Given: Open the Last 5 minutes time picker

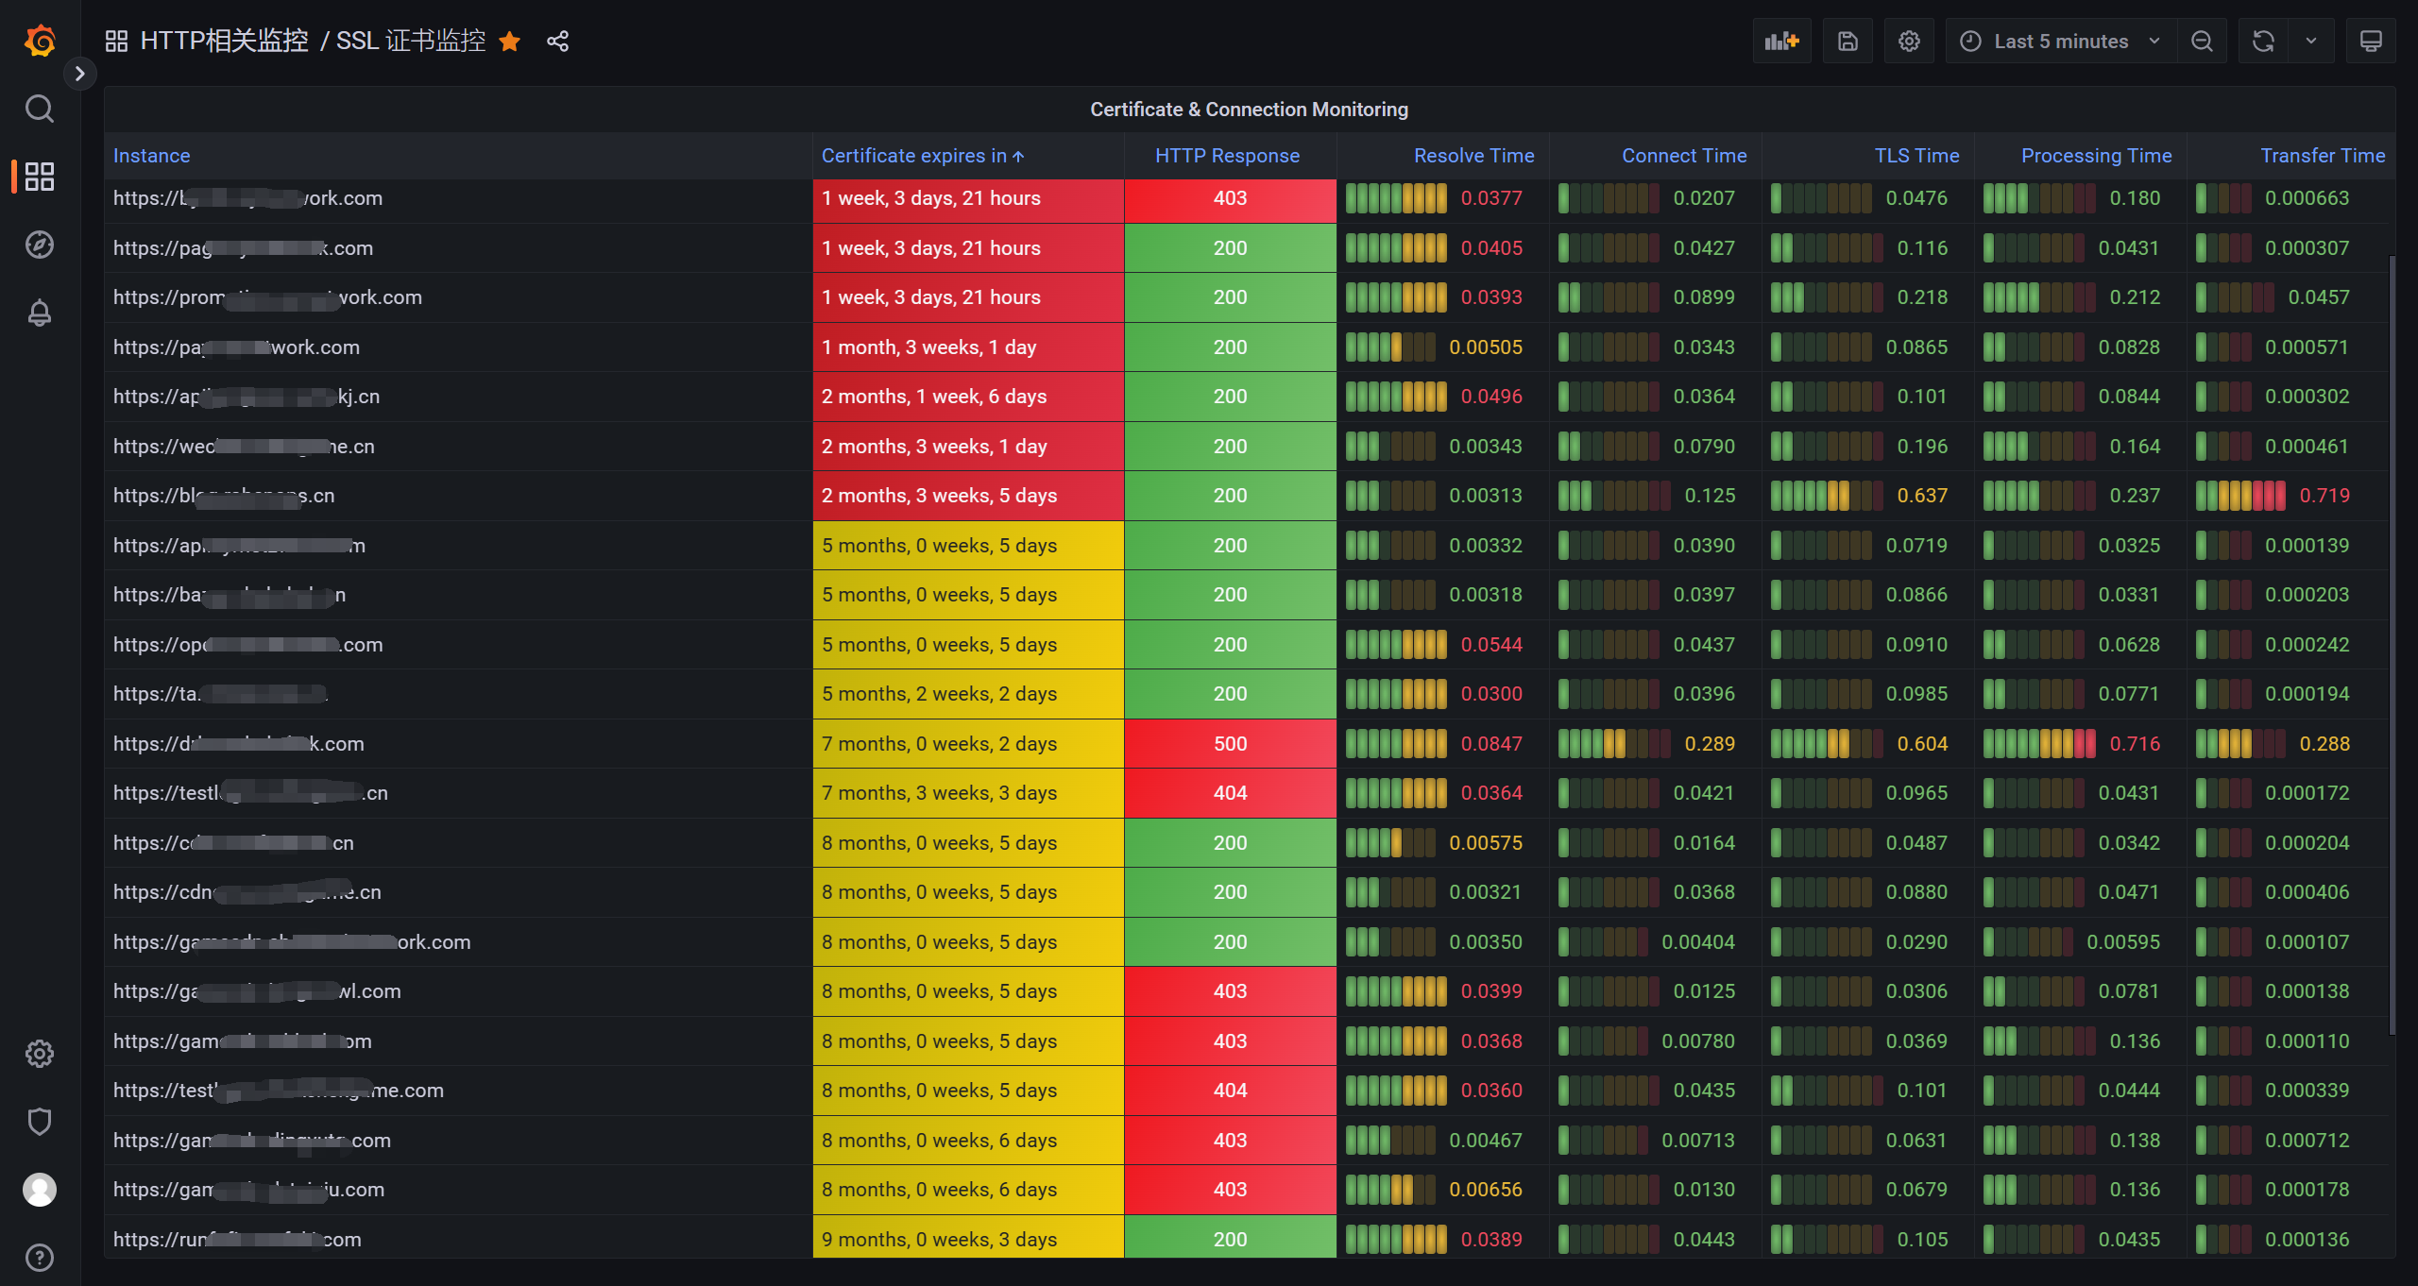Looking at the screenshot, I should pos(2061,41).
